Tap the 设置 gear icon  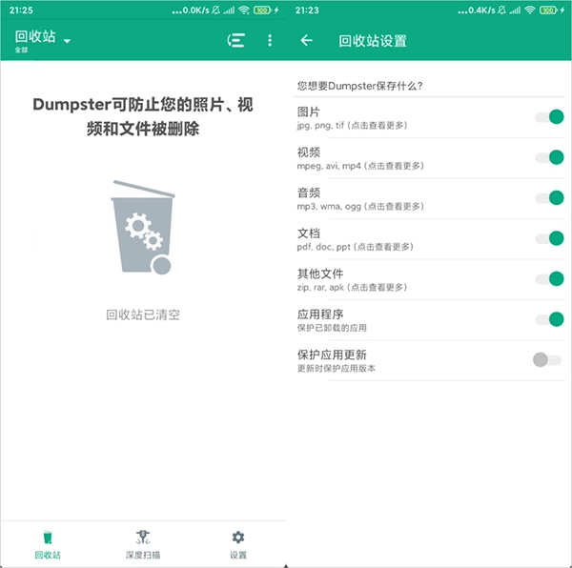pyautogui.click(x=238, y=538)
